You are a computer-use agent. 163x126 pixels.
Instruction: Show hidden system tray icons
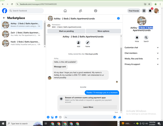coord(134,123)
